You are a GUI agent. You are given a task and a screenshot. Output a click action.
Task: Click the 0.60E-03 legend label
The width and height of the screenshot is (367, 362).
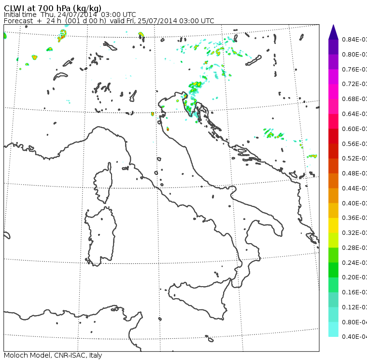tap(354, 129)
